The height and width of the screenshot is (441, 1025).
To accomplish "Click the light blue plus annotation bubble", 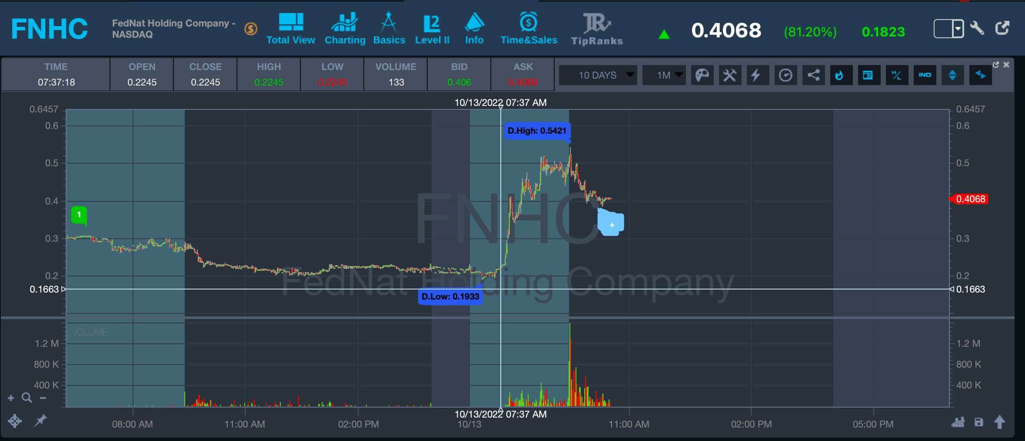I will (x=611, y=223).
